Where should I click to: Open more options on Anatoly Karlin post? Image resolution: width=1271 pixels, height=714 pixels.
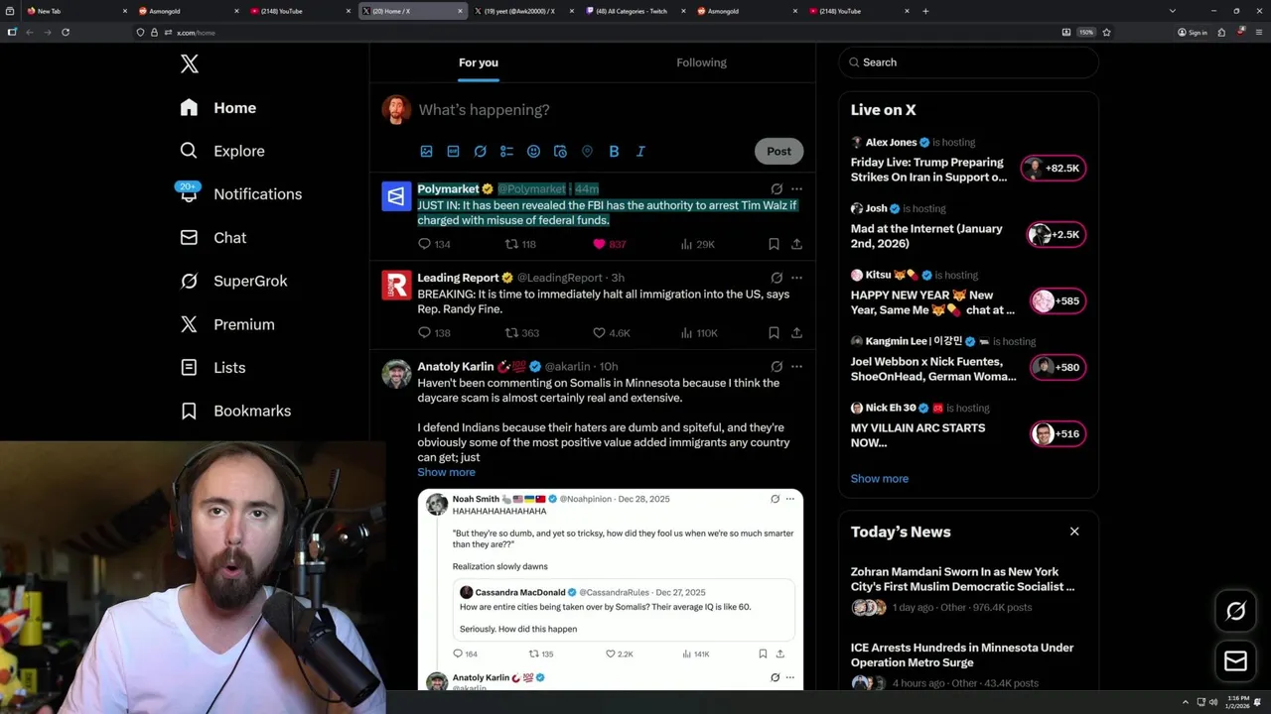pos(796,366)
